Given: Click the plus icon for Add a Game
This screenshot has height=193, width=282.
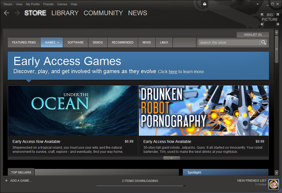Looking at the screenshot, I should (6, 181).
